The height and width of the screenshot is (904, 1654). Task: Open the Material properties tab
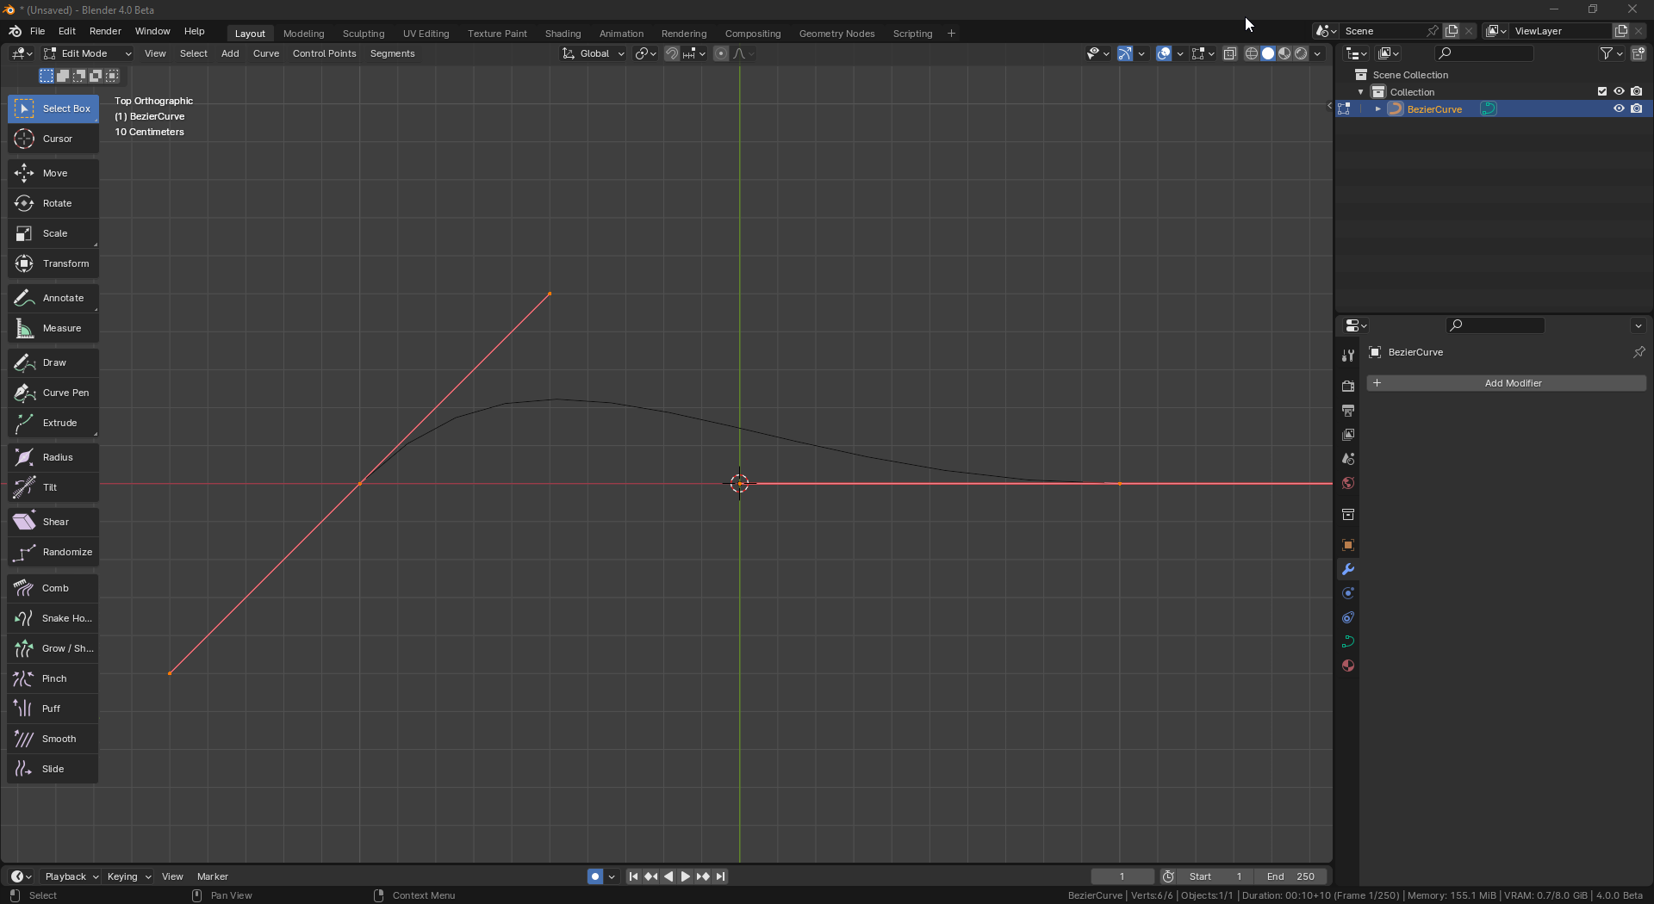click(1348, 666)
